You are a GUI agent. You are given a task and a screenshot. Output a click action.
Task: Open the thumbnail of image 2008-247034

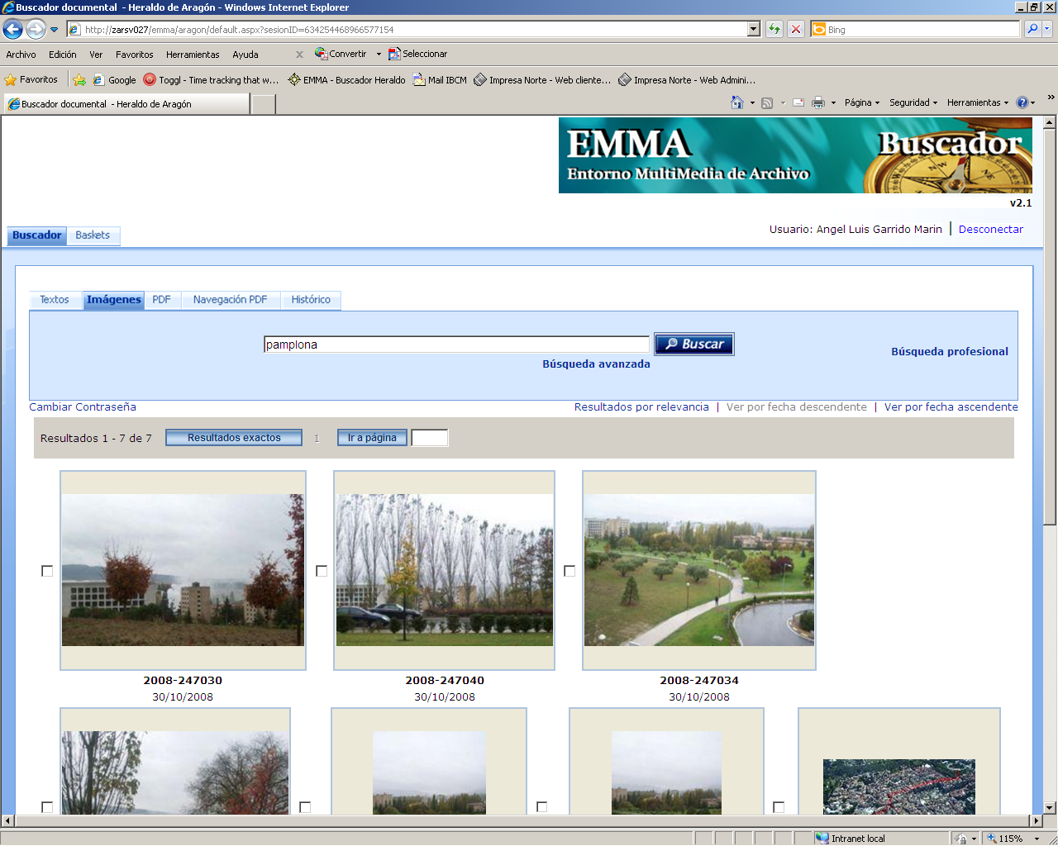tap(699, 570)
